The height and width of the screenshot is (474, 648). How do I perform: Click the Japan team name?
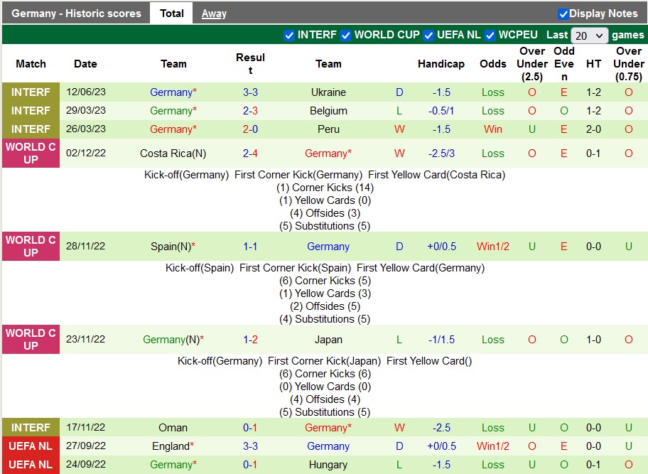pyautogui.click(x=328, y=340)
